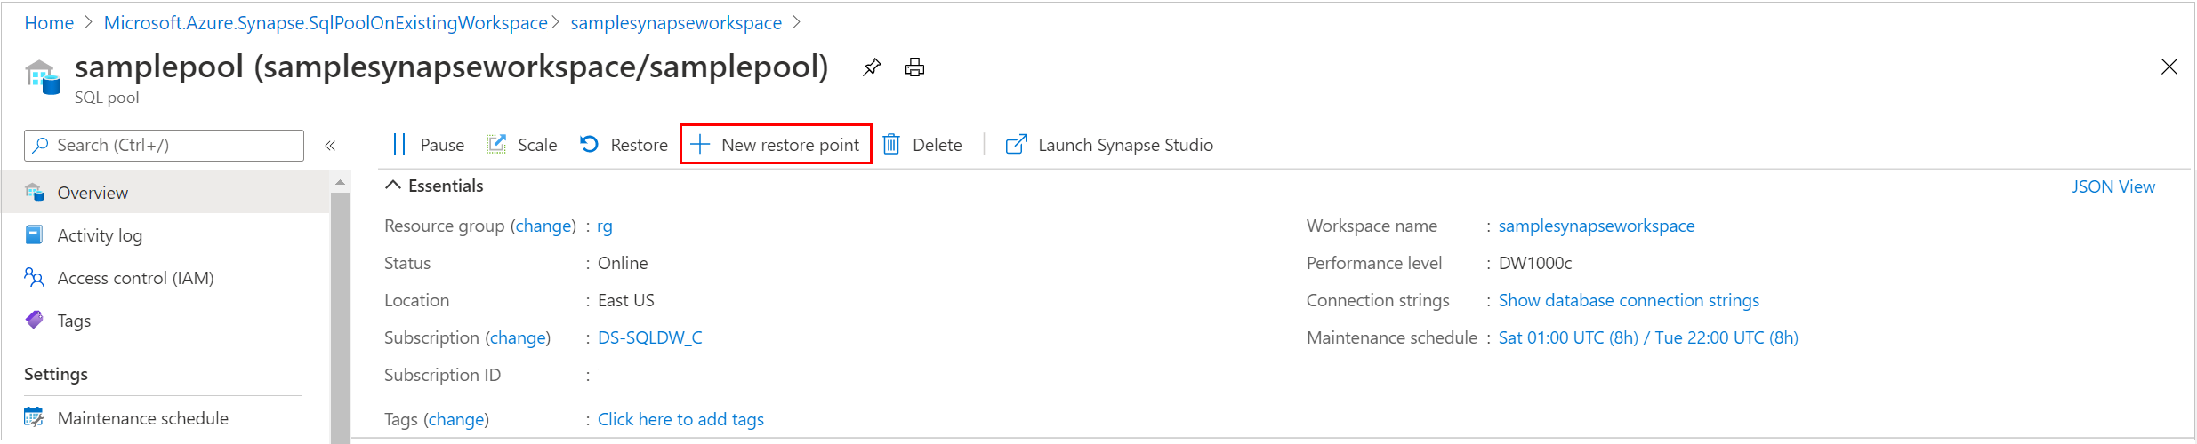Open Access control (IAM)
The image size is (2197, 444).
135,278
